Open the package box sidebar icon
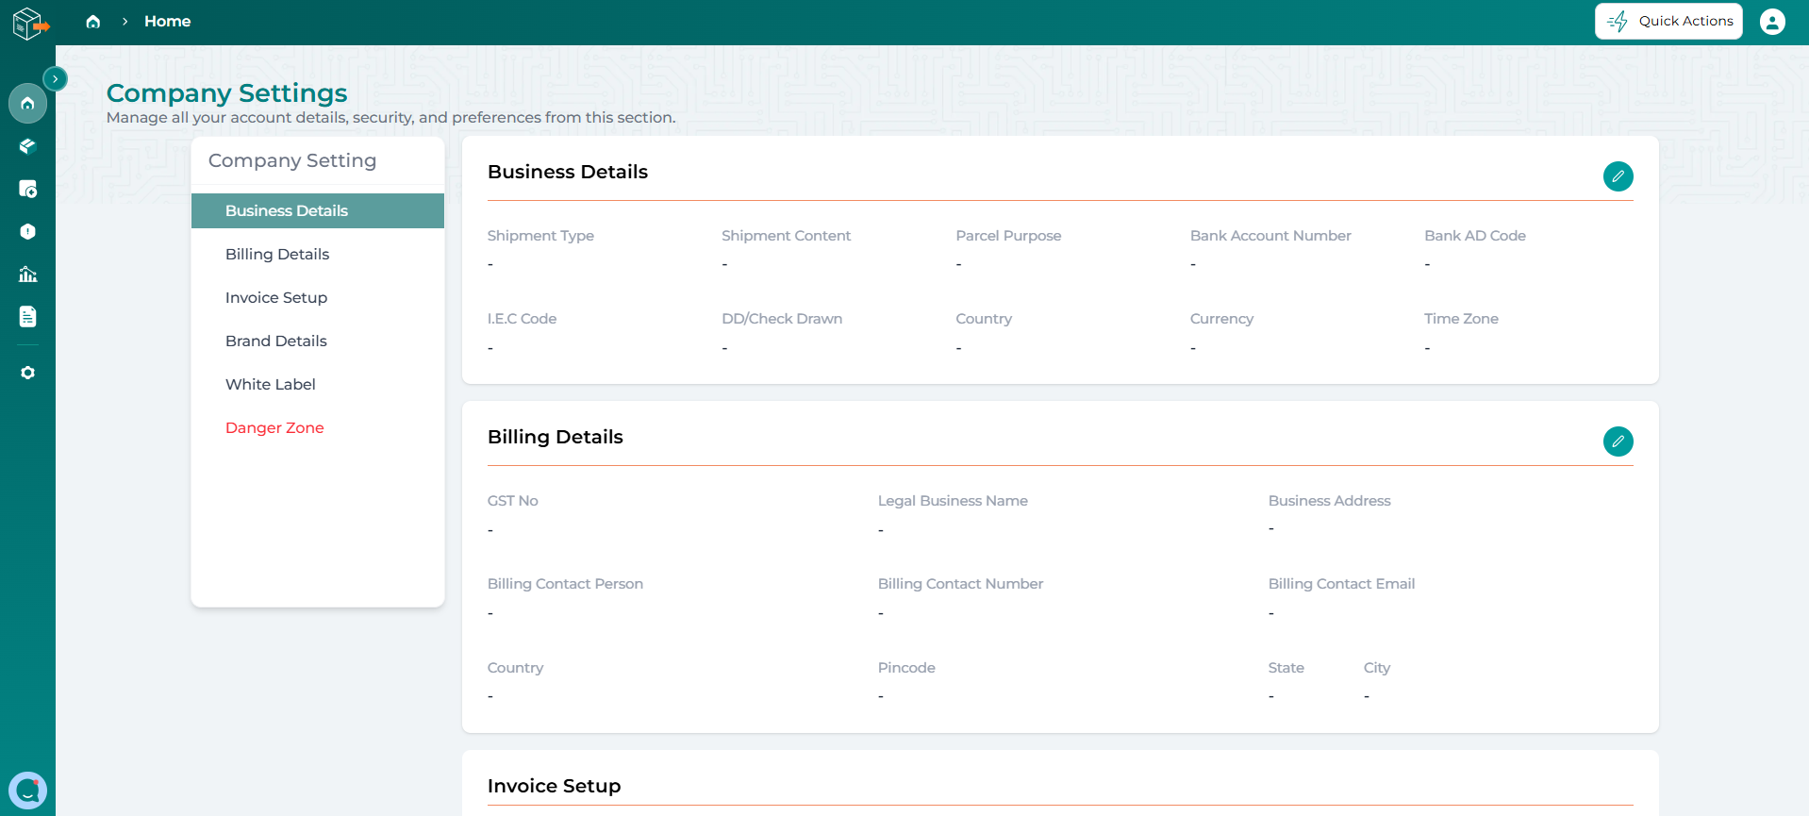The height and width of the screenshot is (816, 1809). tap(27, 146)
